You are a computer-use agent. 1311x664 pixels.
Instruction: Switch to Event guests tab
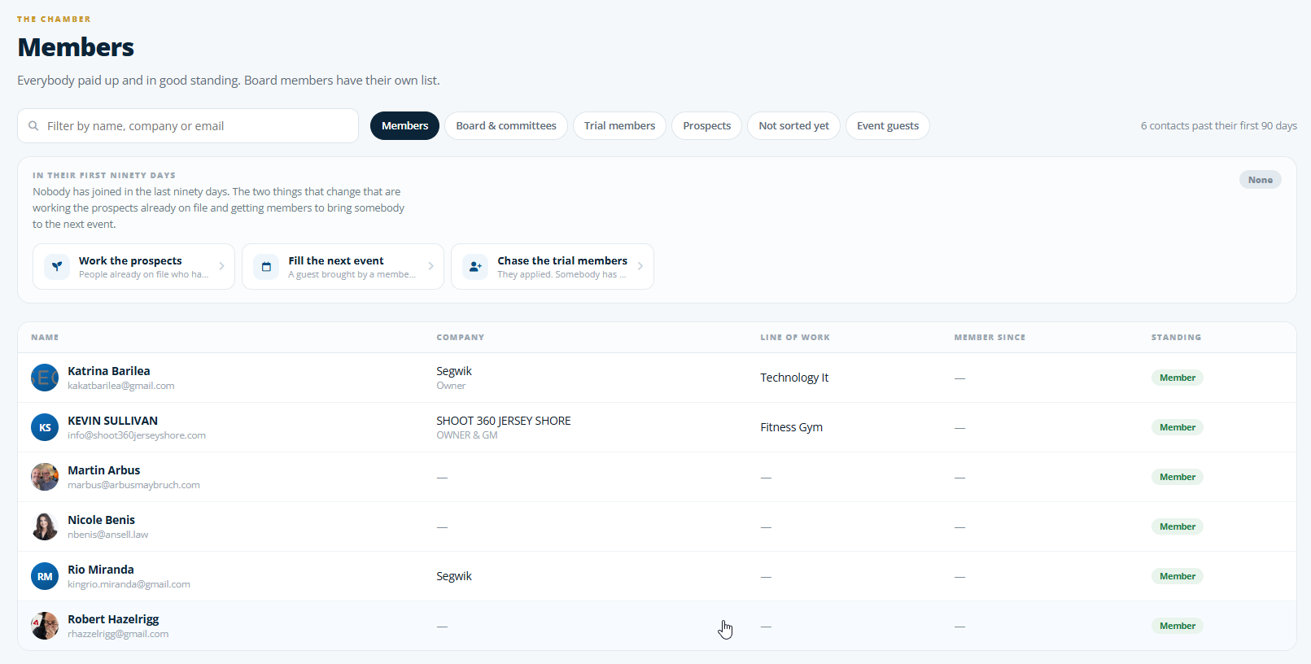888,126
